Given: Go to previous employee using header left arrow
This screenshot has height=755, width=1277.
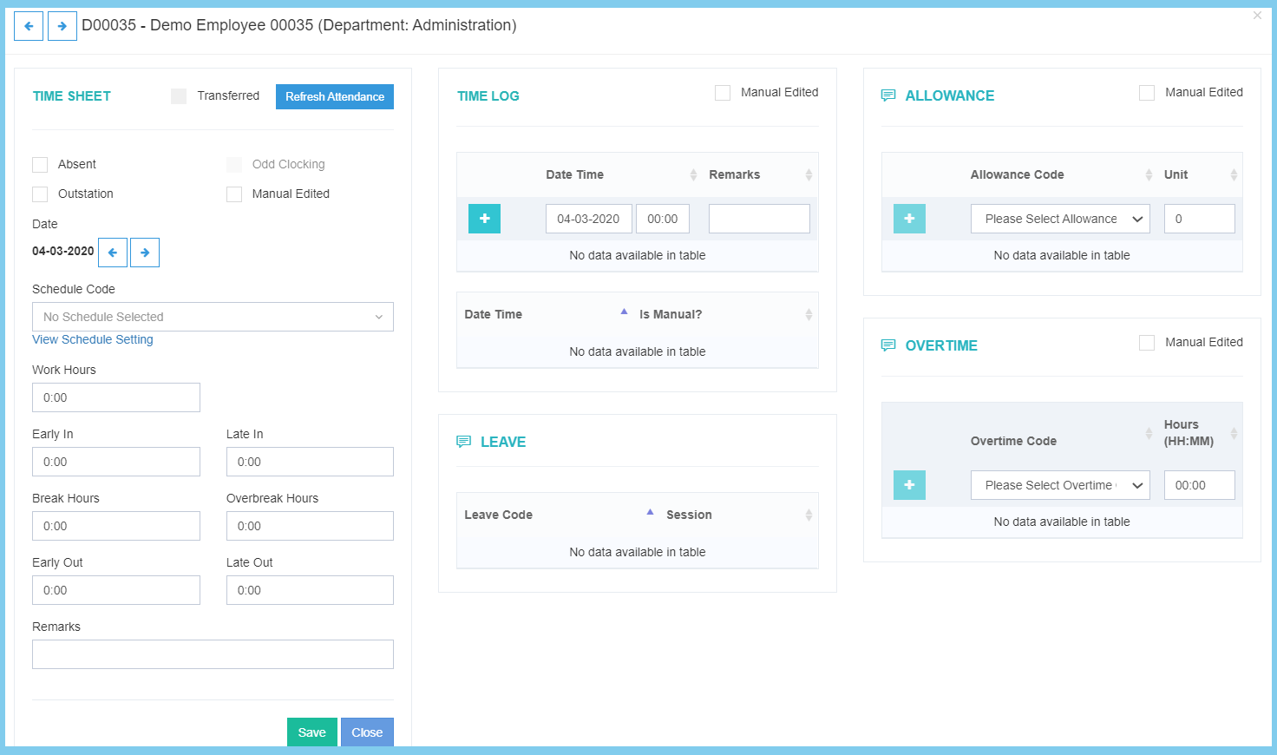Looking at the screenshot, I should 29,26.
